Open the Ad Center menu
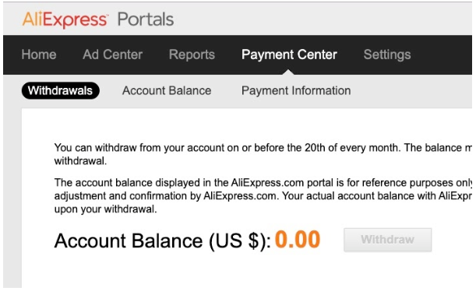This screenshot has width=476, height=298. point(113,54)
